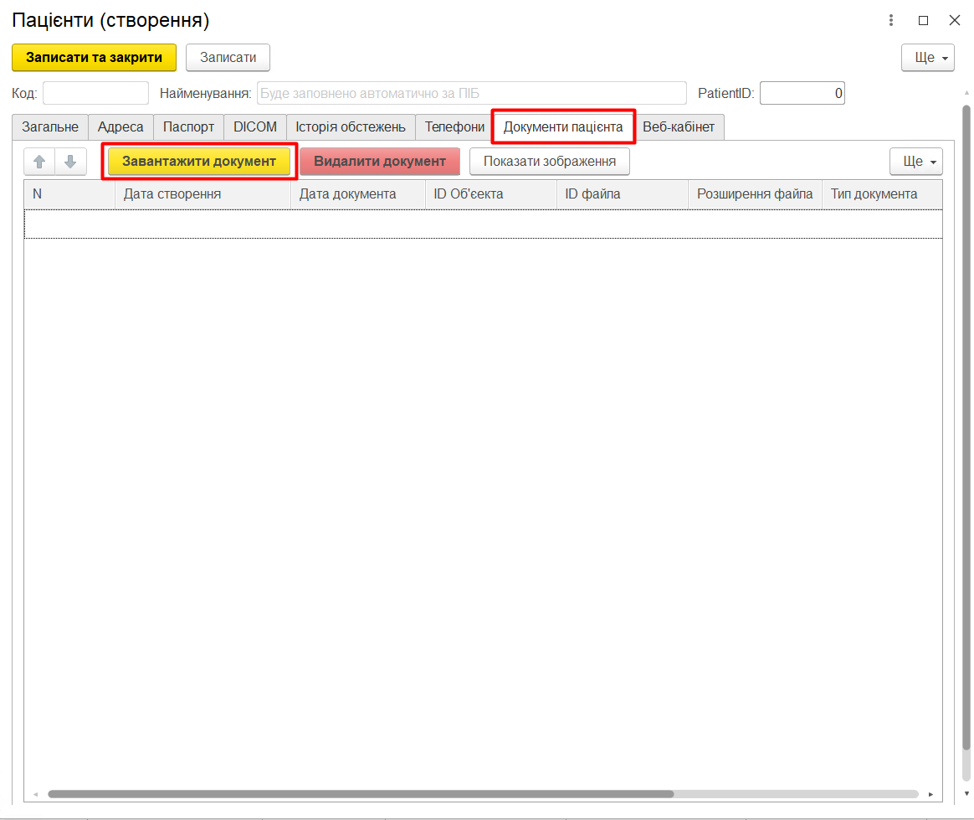Expand the table toolbar 'Ще' dropdown

coord(915,162)
